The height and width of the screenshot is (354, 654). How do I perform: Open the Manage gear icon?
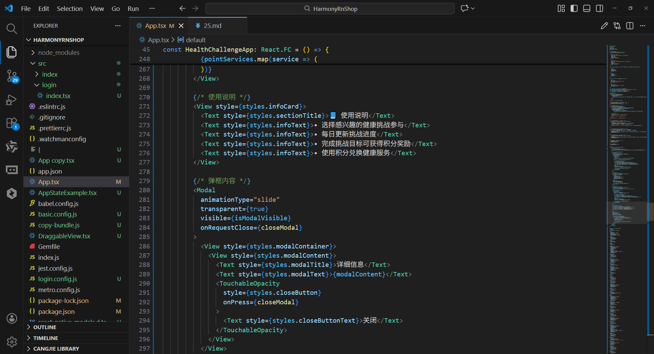point(12,342)
